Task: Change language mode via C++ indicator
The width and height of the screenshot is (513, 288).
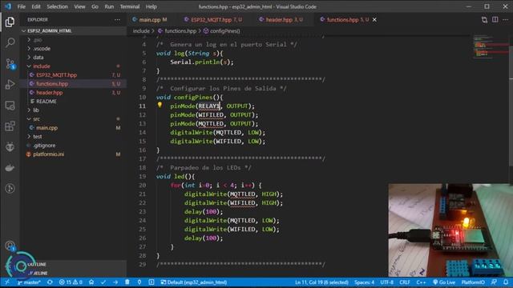Action: (421, 282)
